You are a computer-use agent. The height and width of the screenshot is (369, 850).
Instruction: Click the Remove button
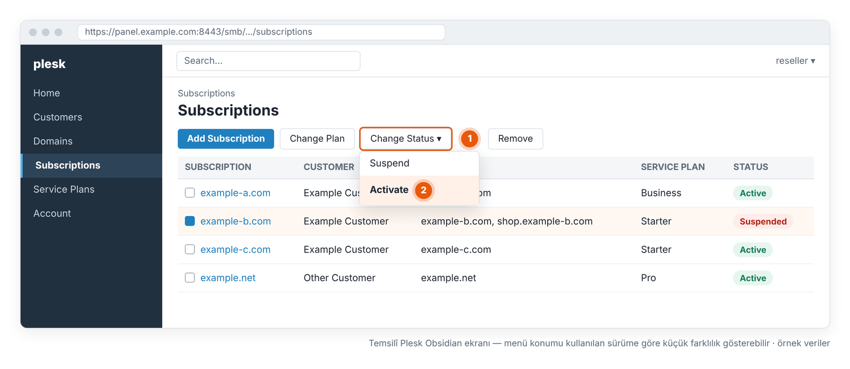[515, 139]
